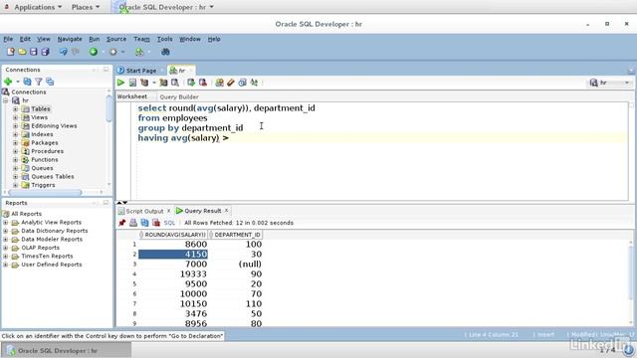
Task: Switch to the Script Output tab
Action: 144,211
